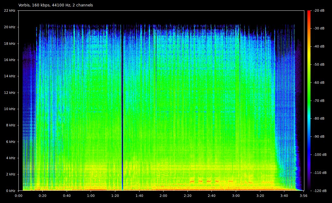The image size is (332, 203).
Task: Click the -70 dB legend label
Action: (319, 101)
